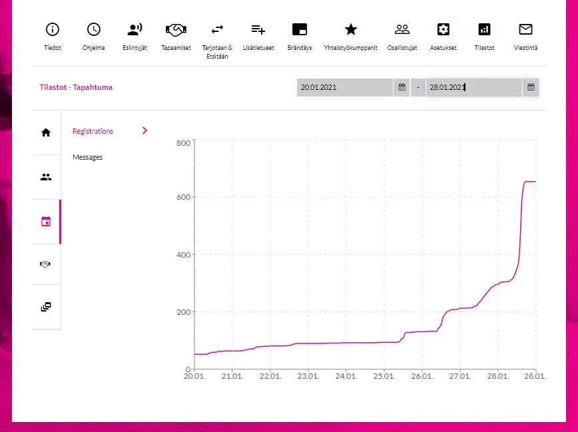Open the Osallistujat people icon
The height and width of the screenshot is (432, 578).
point(402,29)
